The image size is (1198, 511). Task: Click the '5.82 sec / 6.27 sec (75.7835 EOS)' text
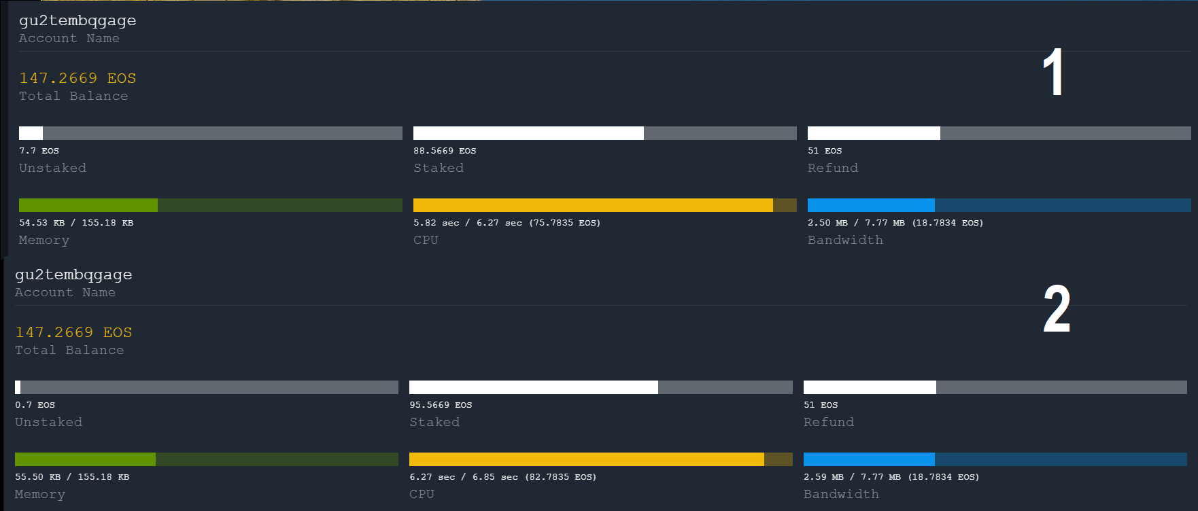pos(507,223)
